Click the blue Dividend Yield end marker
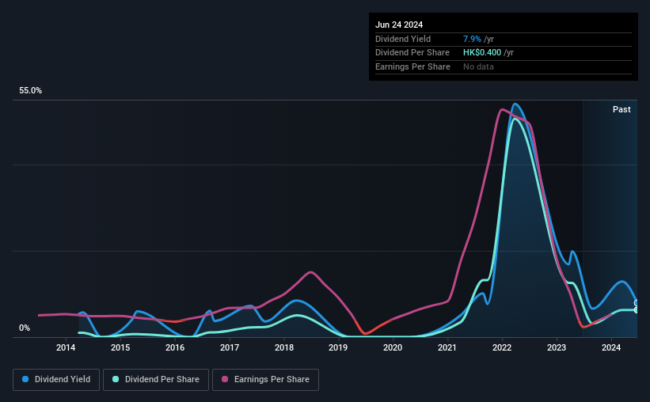The height and width of the screenshot is (402, 650). click(637, 303)
